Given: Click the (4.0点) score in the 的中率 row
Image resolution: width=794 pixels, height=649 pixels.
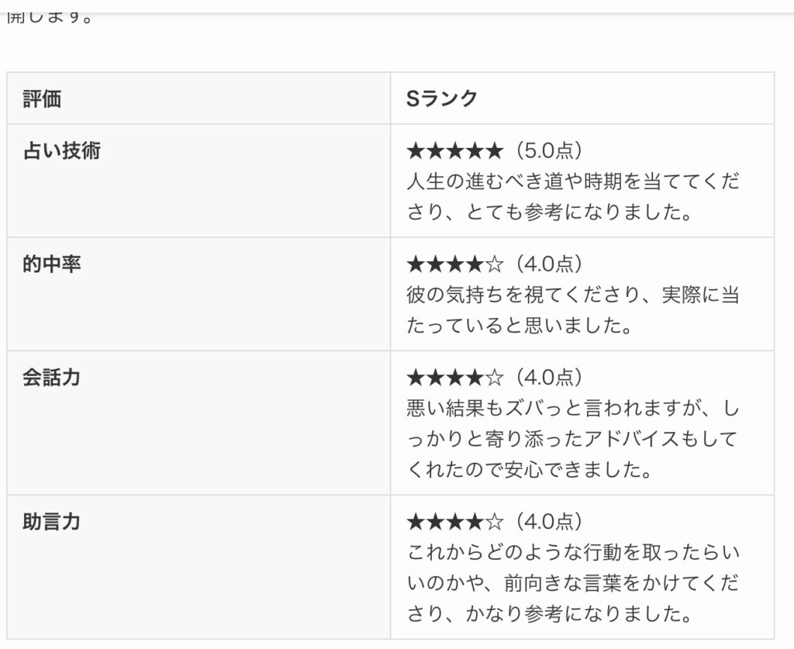Looking at the screenshot, I should [547, 264].
